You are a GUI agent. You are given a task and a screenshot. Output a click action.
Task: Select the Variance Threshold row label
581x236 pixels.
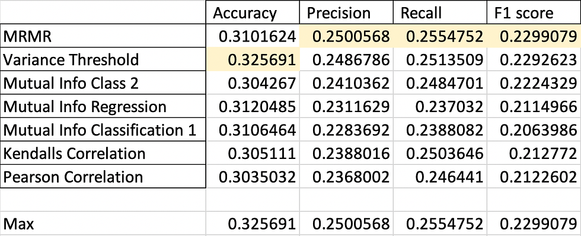(103, 59)
